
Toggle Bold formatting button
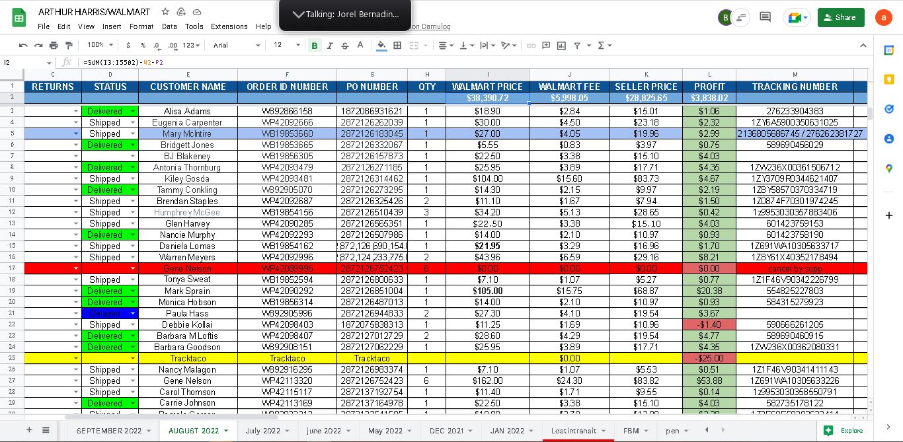[315, 46]
